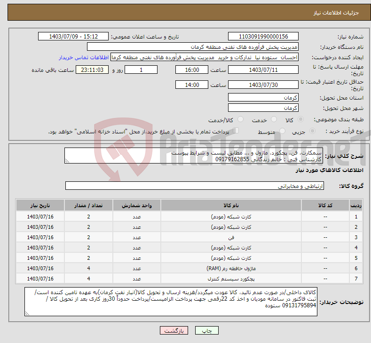The height and width of the screenshot is (343, 371).
Task: Click the quantity 4 in RAM module row
Action: pyautogui.click(x=88, y=268)
